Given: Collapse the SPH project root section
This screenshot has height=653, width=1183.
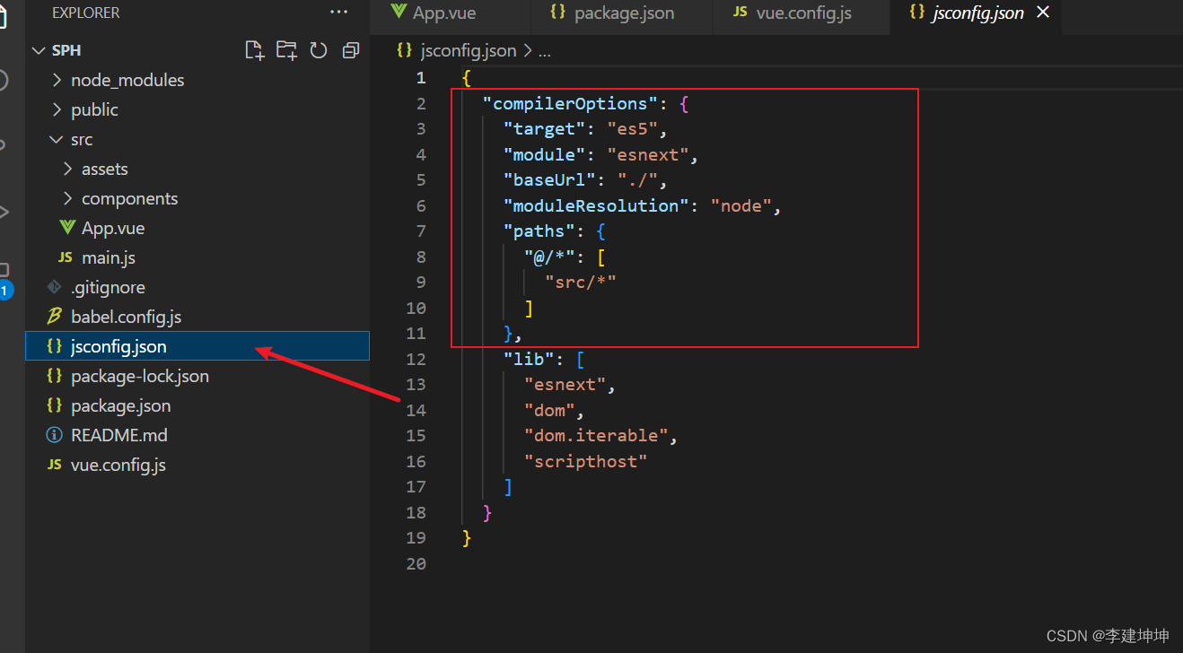Looking at the screenshot, I should [x=66, y=50].
